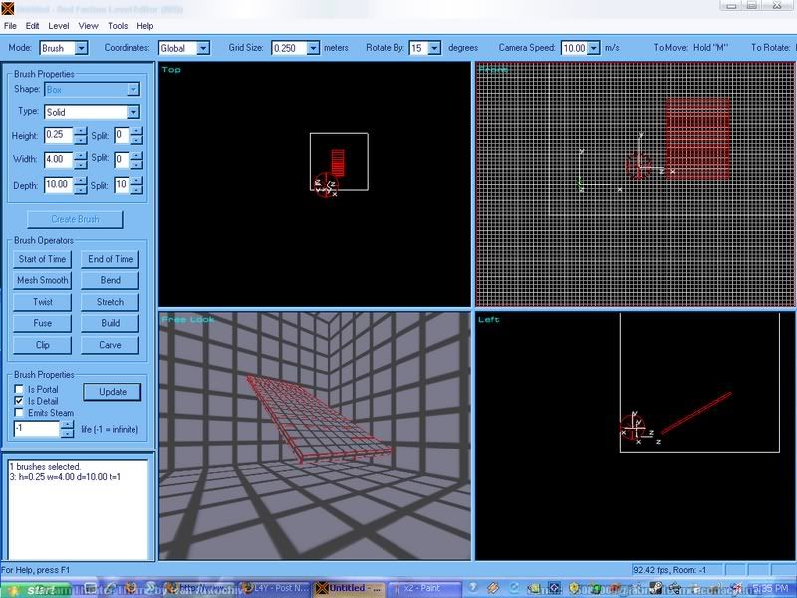Decrease Width using its down spinner arrow
Image resolution: width=797 pixels, height=598 pixels.
pyautogui.click(x=81, y=163)
